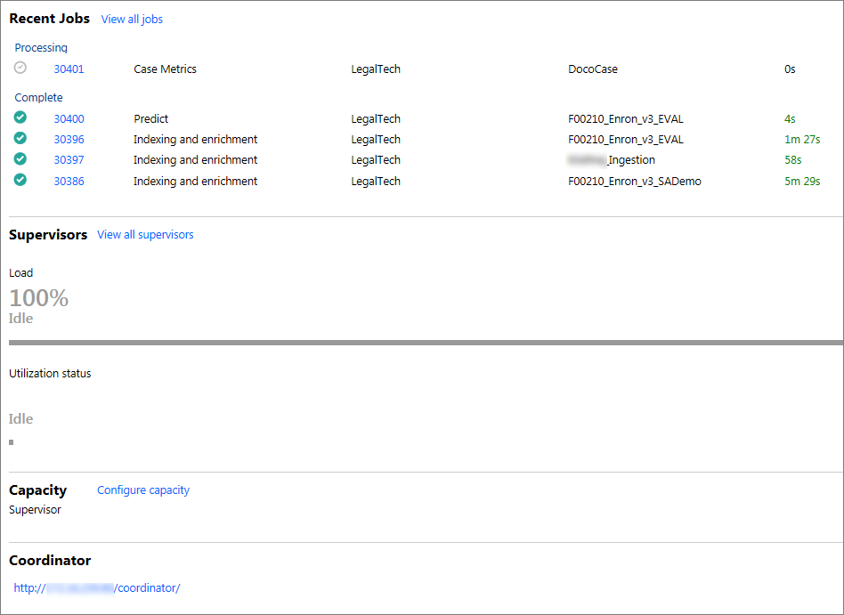
Task: Select the DocoCase entry in the Processing row
Action: (590, 69)
